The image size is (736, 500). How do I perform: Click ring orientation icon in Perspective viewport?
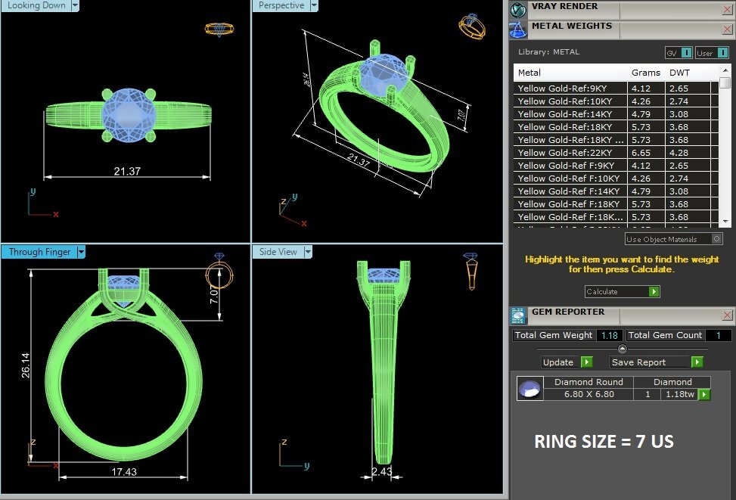point(471,26)
